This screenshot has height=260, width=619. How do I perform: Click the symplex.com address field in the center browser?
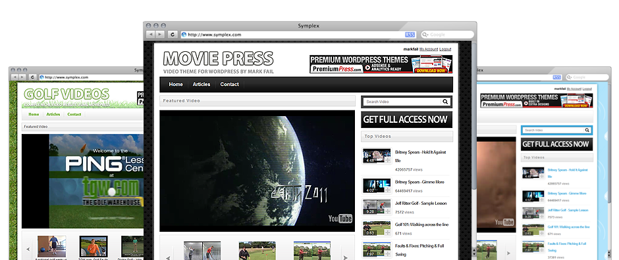(x=298, y=35)
